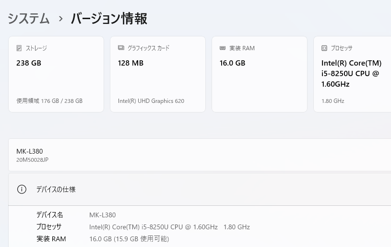Go back to システム breadcrumb

(x=28, y=19)
